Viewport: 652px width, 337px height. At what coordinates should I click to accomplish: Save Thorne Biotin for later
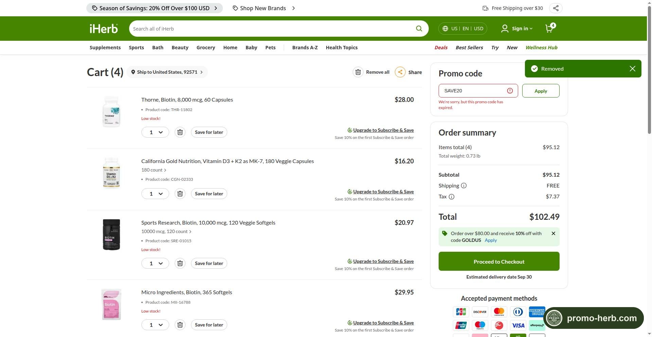(209, 132)
